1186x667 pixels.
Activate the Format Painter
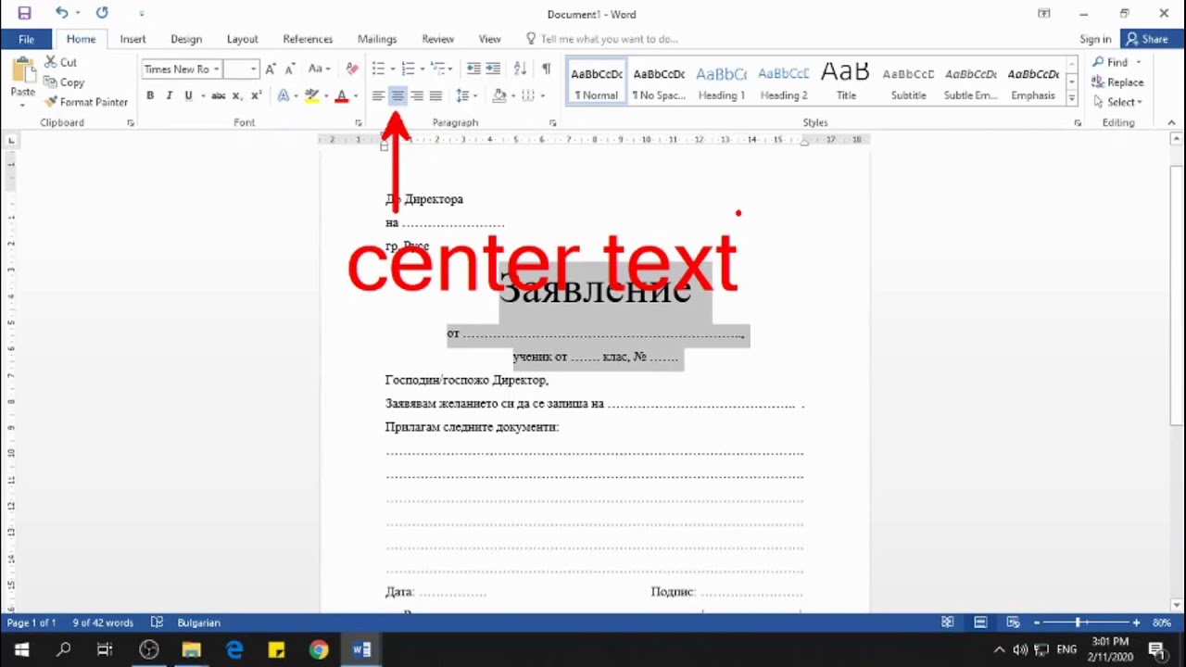click(86, 102)
